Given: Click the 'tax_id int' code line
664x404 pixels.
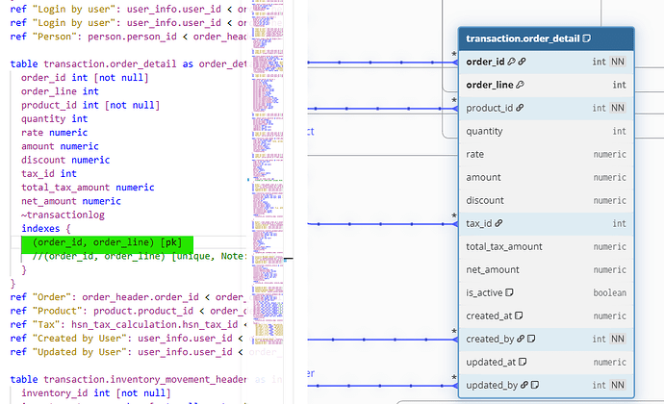Looking at the screenshot, I should click(49, 174).
